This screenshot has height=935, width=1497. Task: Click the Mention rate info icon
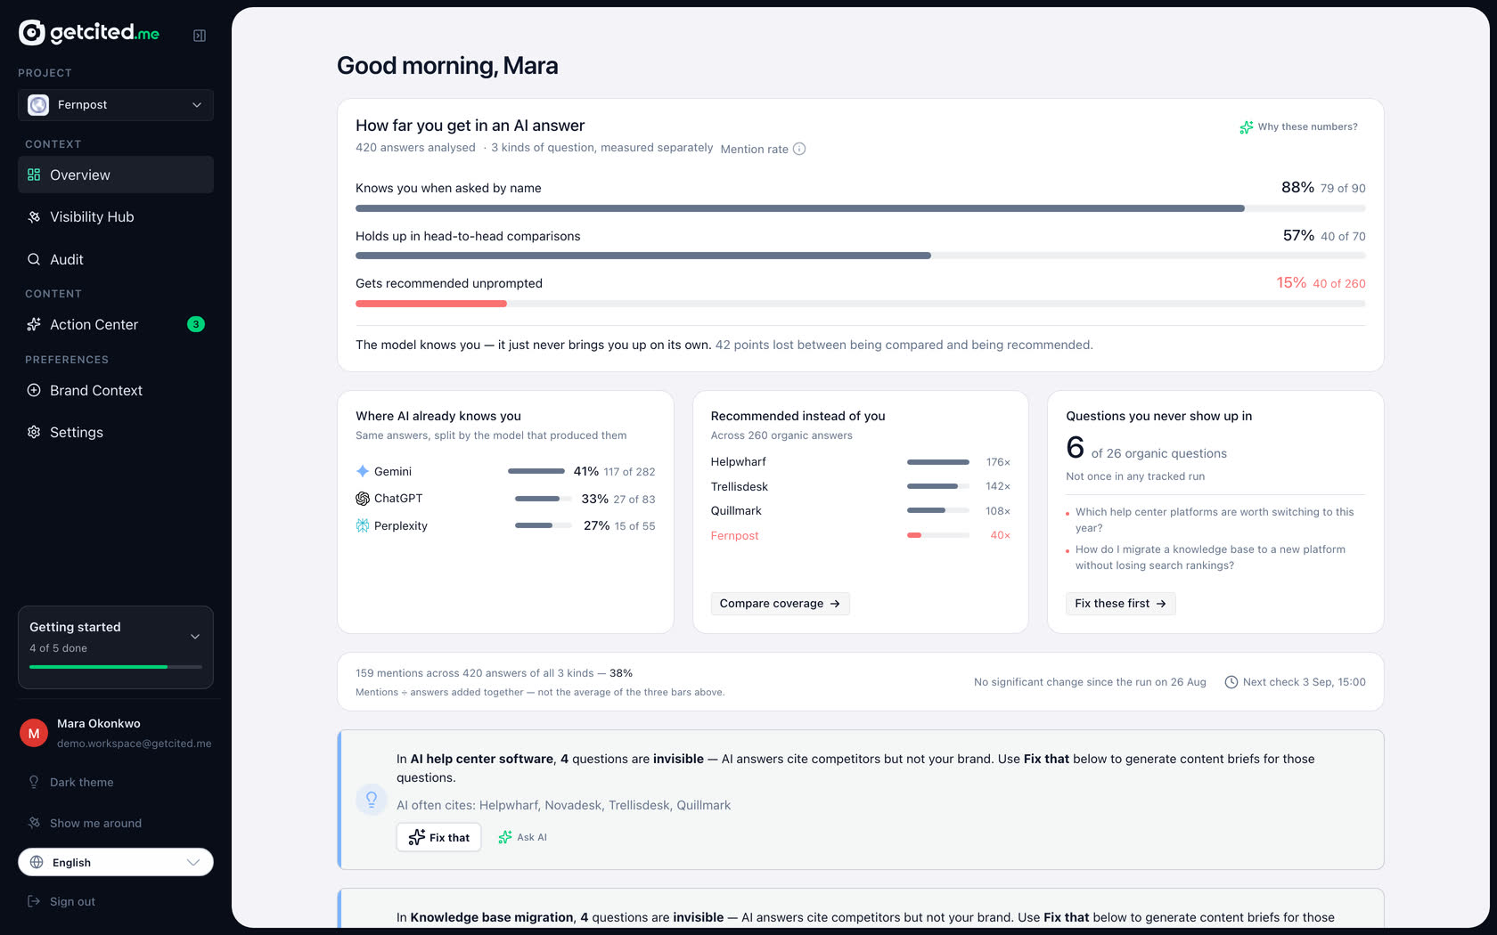point(799,149)
